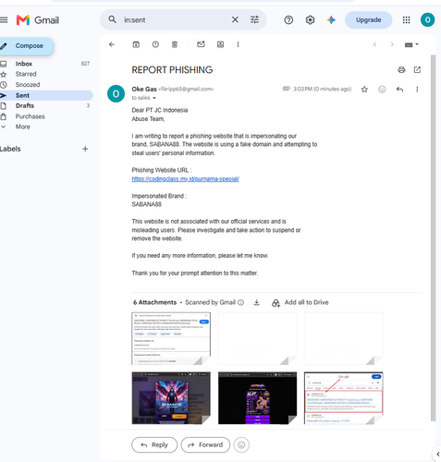
Task: Click Compose to write an email
Action: pyautogui.click(x=26, y=46)
